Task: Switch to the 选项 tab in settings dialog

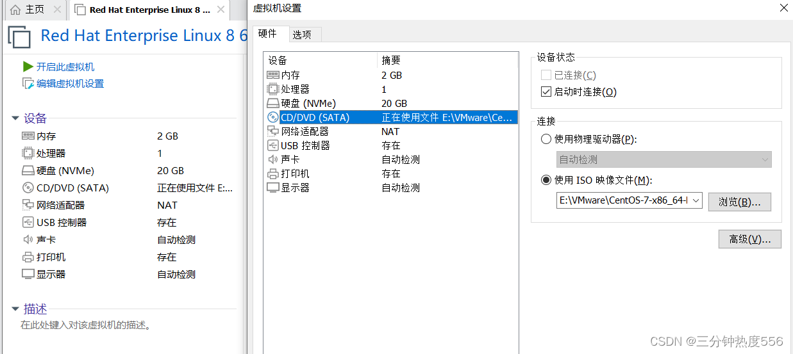Action: tap(302, 35)
